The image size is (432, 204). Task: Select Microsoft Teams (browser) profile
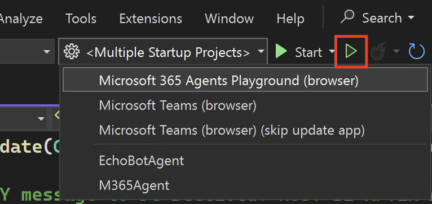(245, 106)
